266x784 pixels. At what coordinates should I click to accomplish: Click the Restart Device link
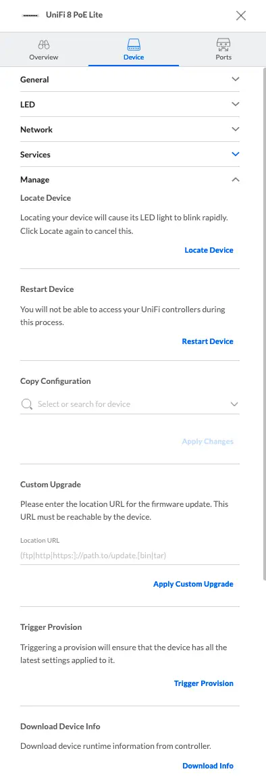tap(208, 341)
